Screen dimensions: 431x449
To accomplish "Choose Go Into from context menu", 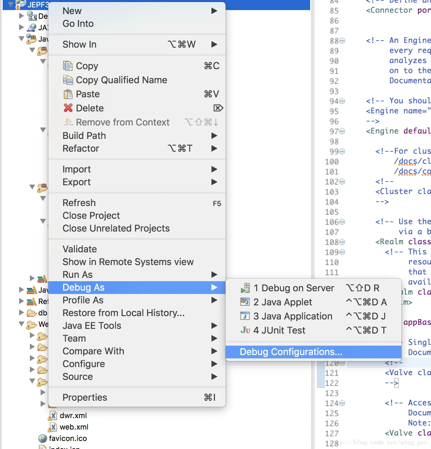I will point(137,24).
